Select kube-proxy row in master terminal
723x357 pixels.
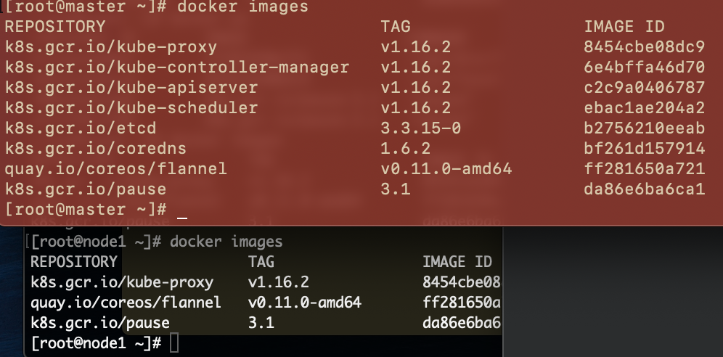pos(354,47)
